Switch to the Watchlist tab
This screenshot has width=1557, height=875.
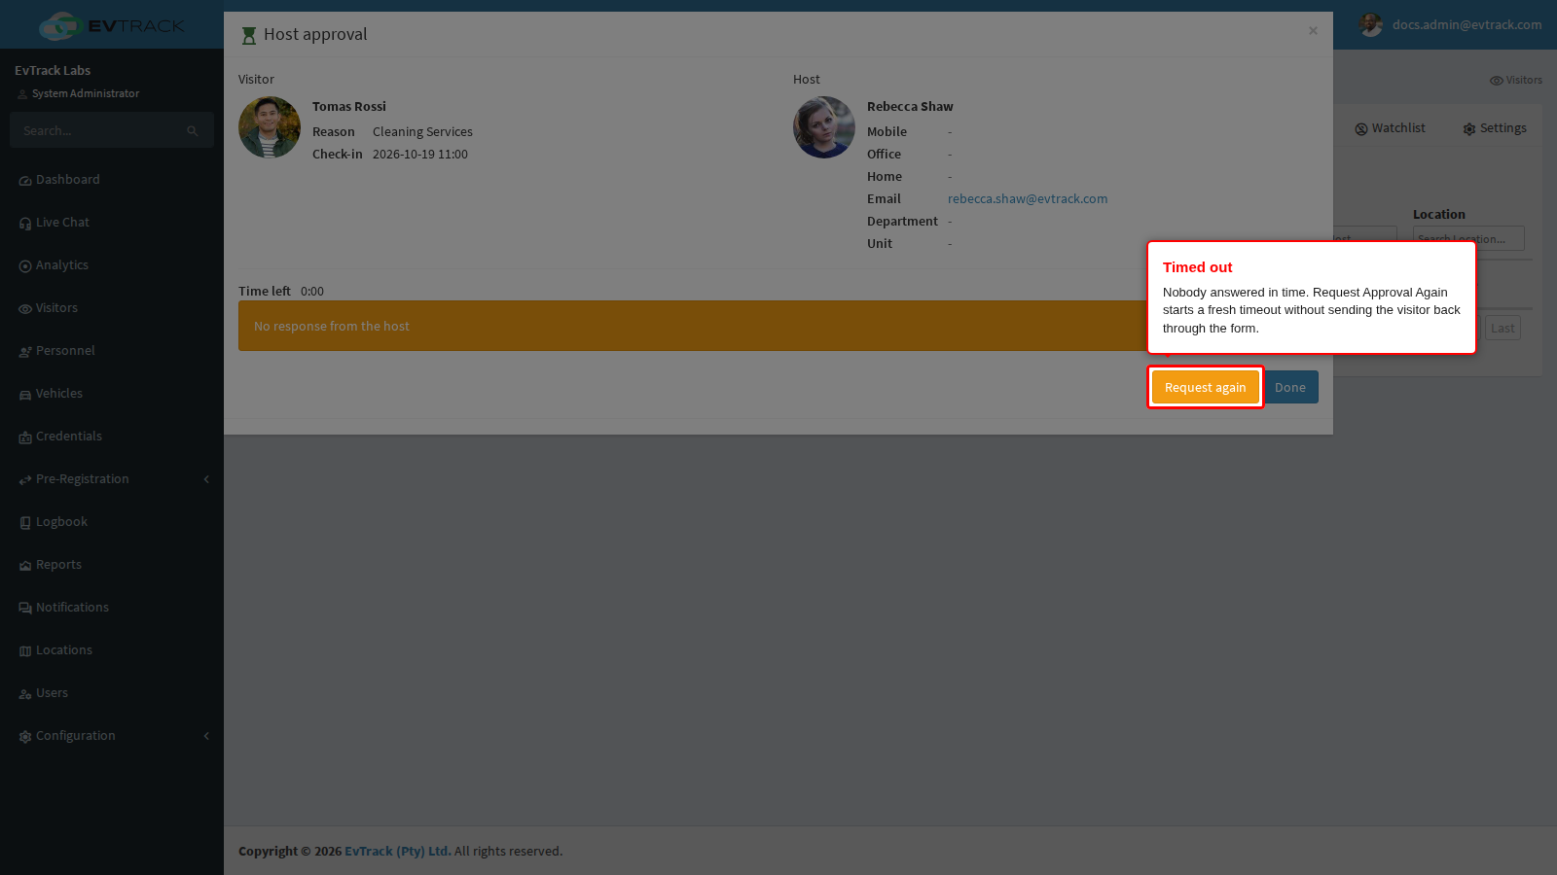pos(1390,128)
